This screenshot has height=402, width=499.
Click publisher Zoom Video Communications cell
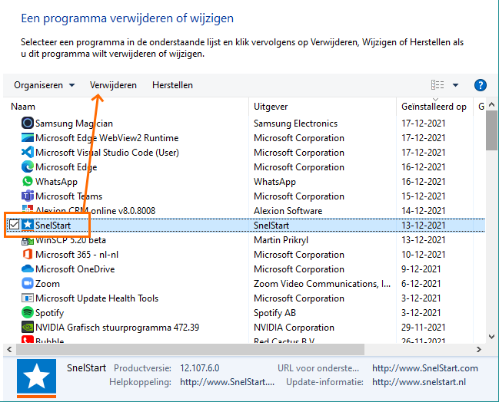321,284
